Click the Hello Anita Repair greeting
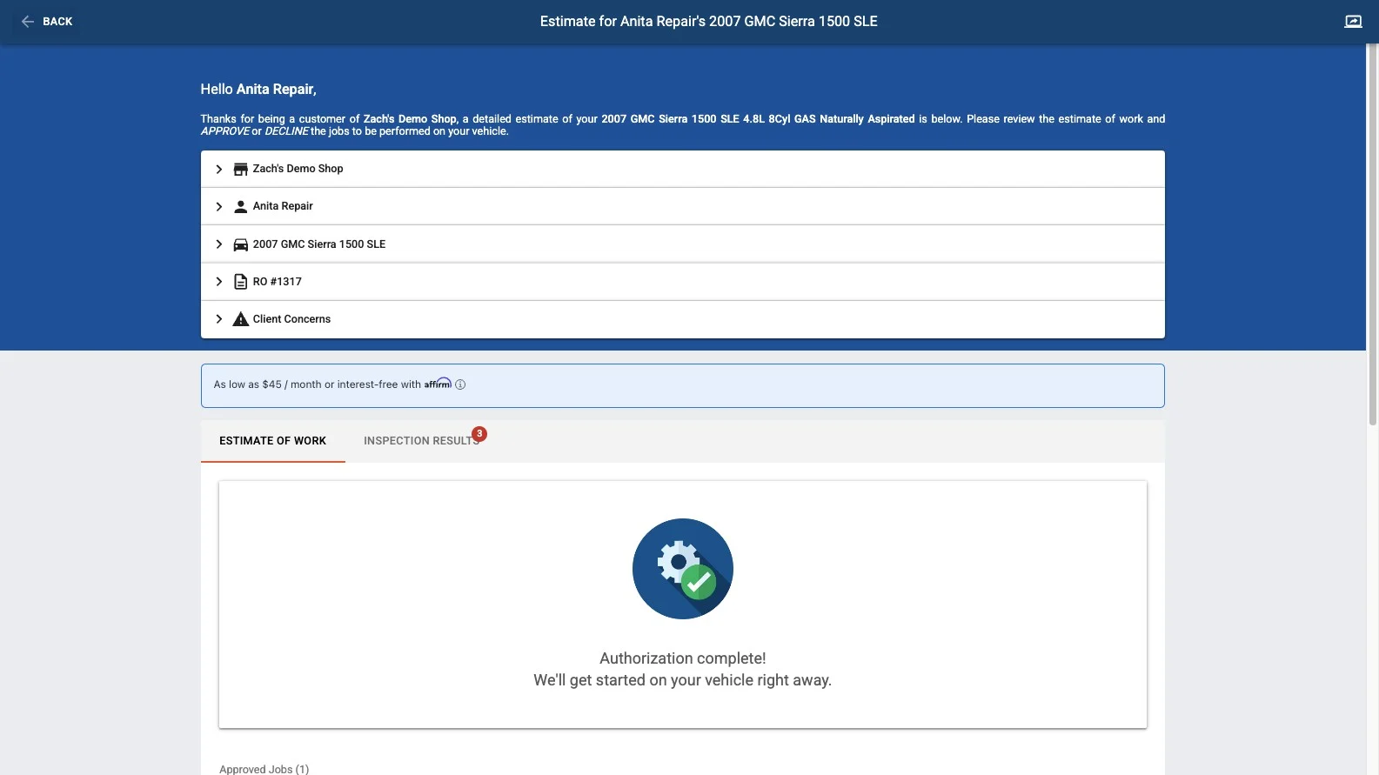This screenshot has height=775, width=1379. (x=258, y=90)
